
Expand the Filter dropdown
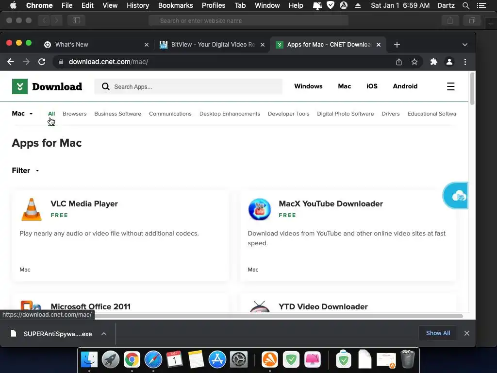point(25,170)
